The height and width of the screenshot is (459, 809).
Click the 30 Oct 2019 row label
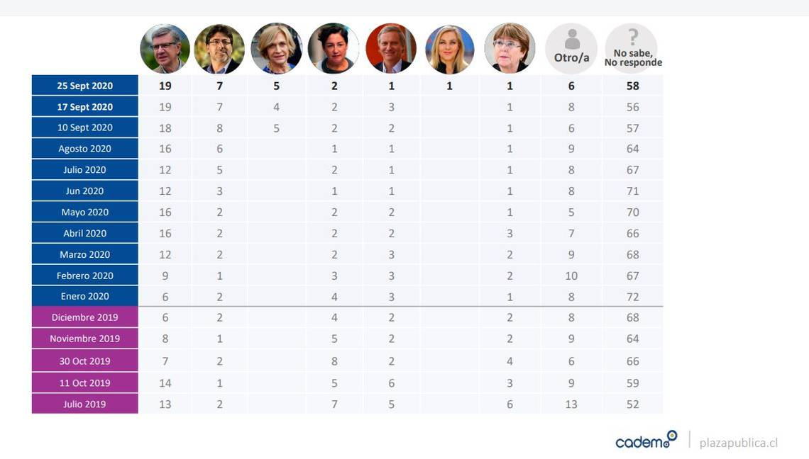[84, 361]
